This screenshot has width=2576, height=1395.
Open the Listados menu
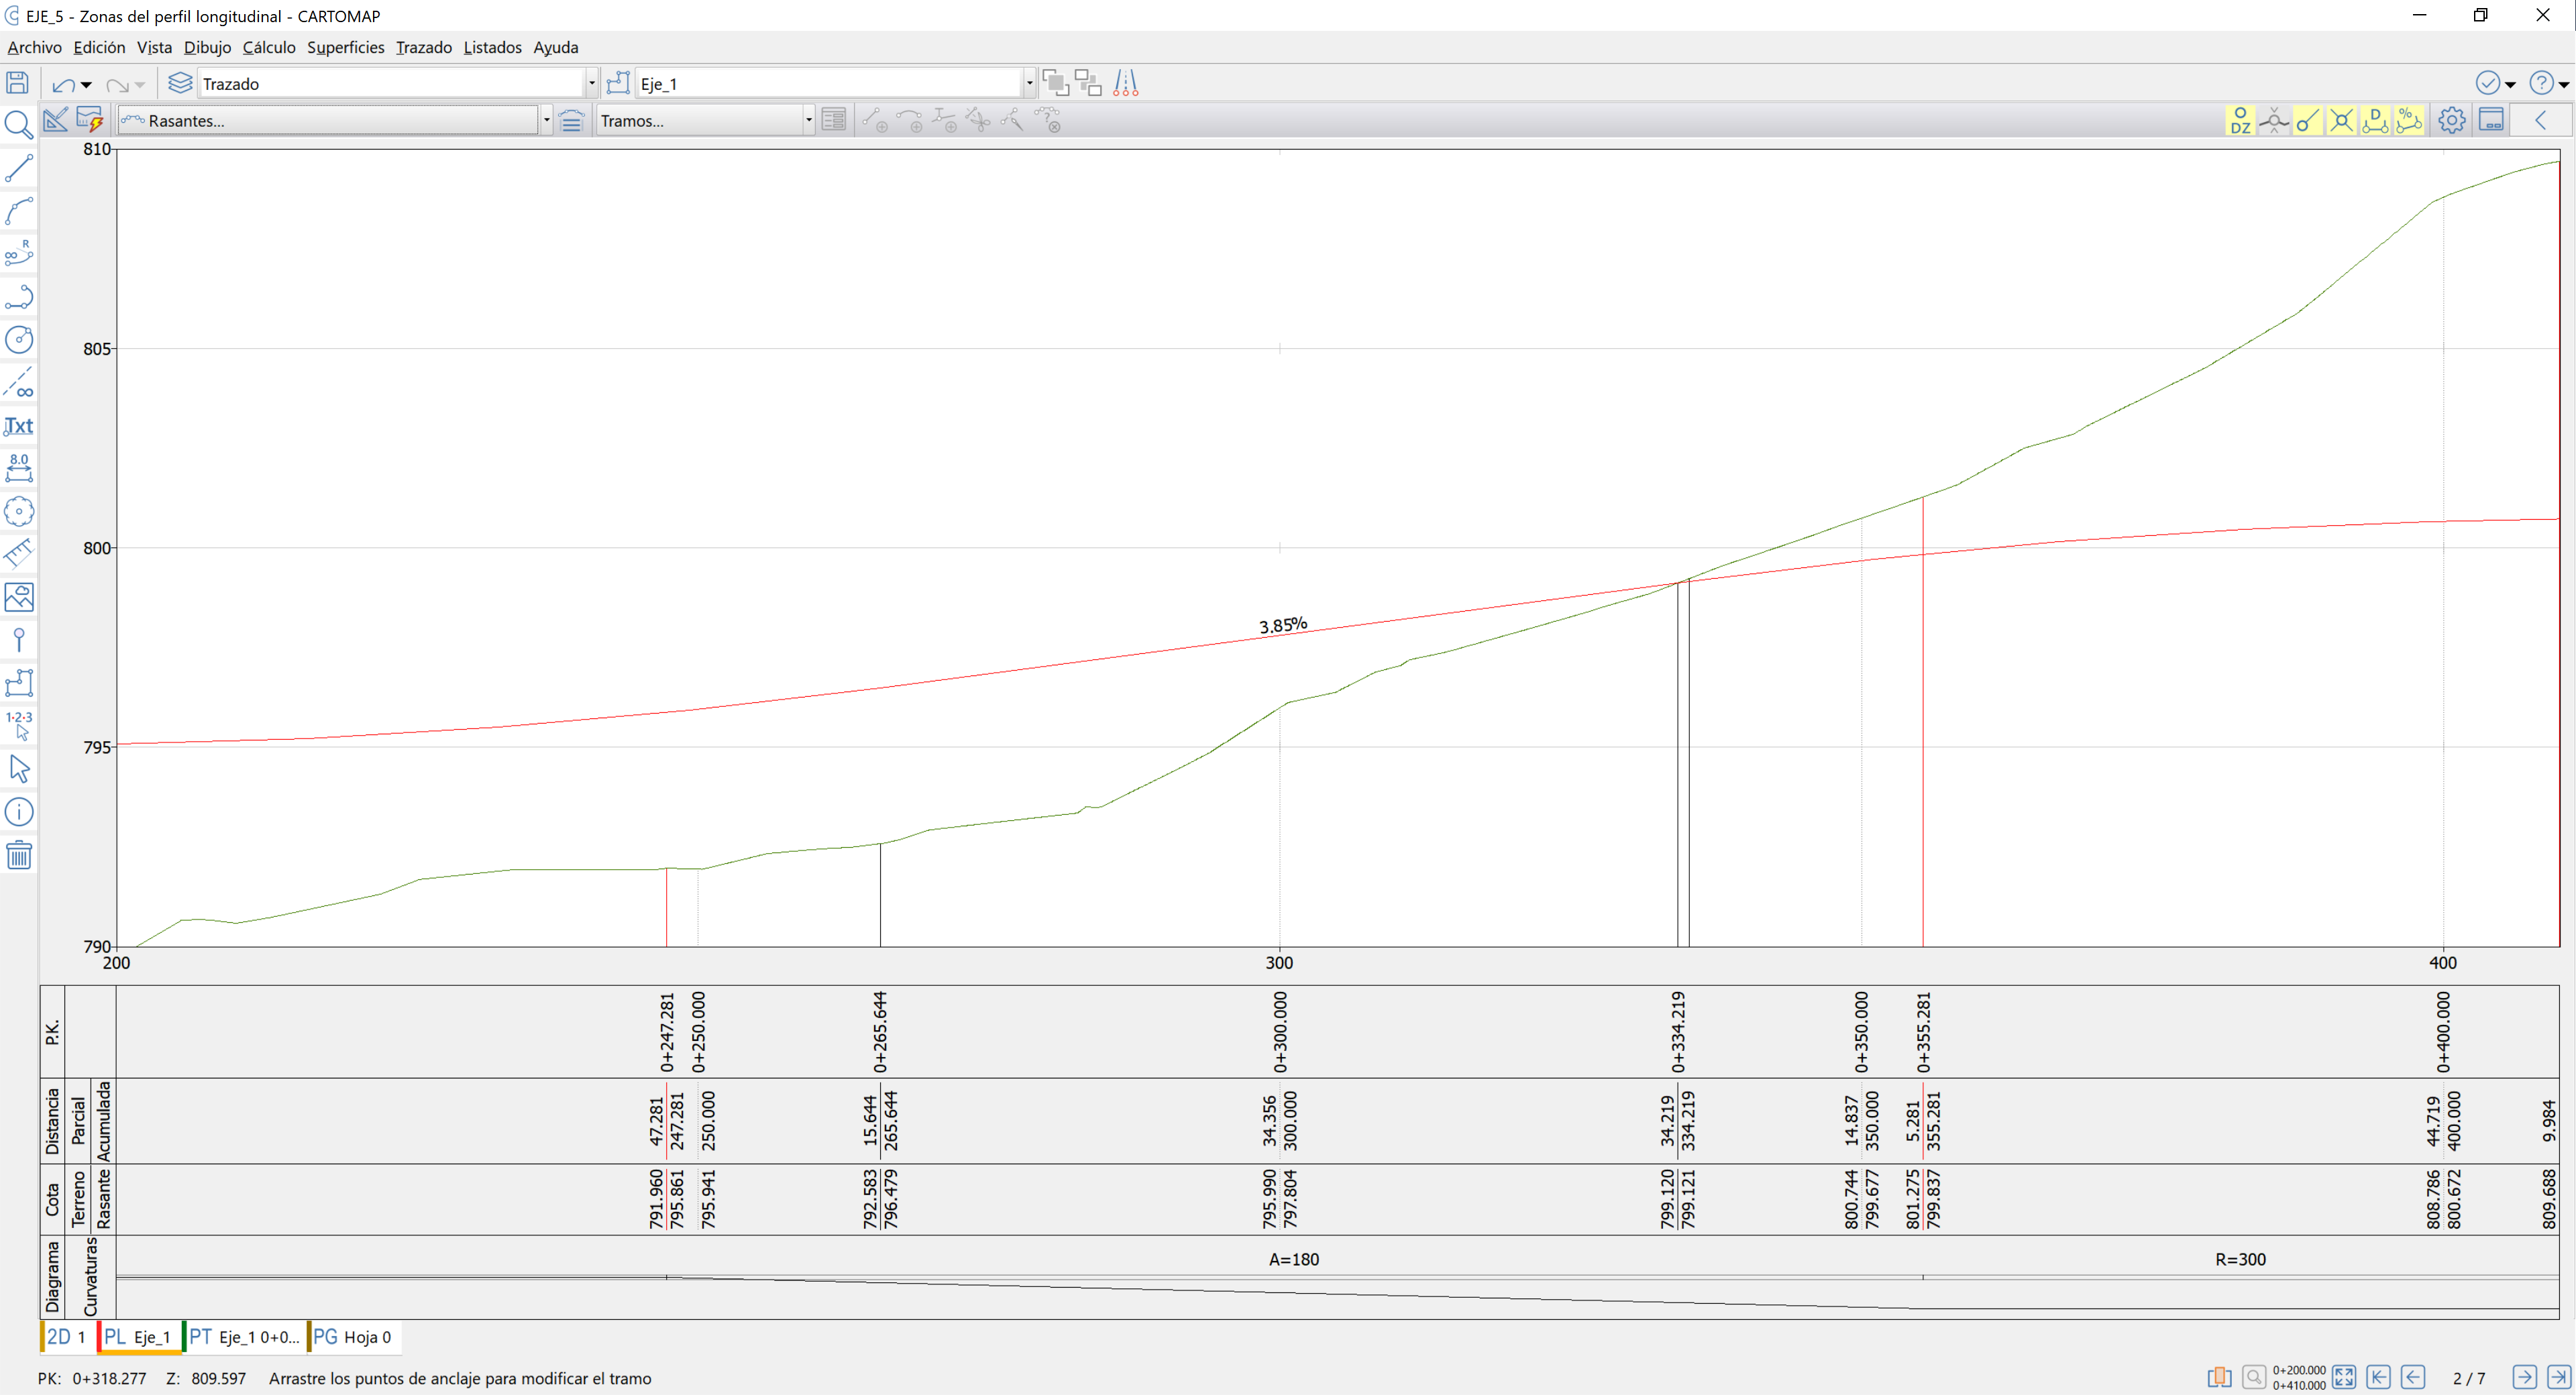pyautogui.click(x=492, y=47)
